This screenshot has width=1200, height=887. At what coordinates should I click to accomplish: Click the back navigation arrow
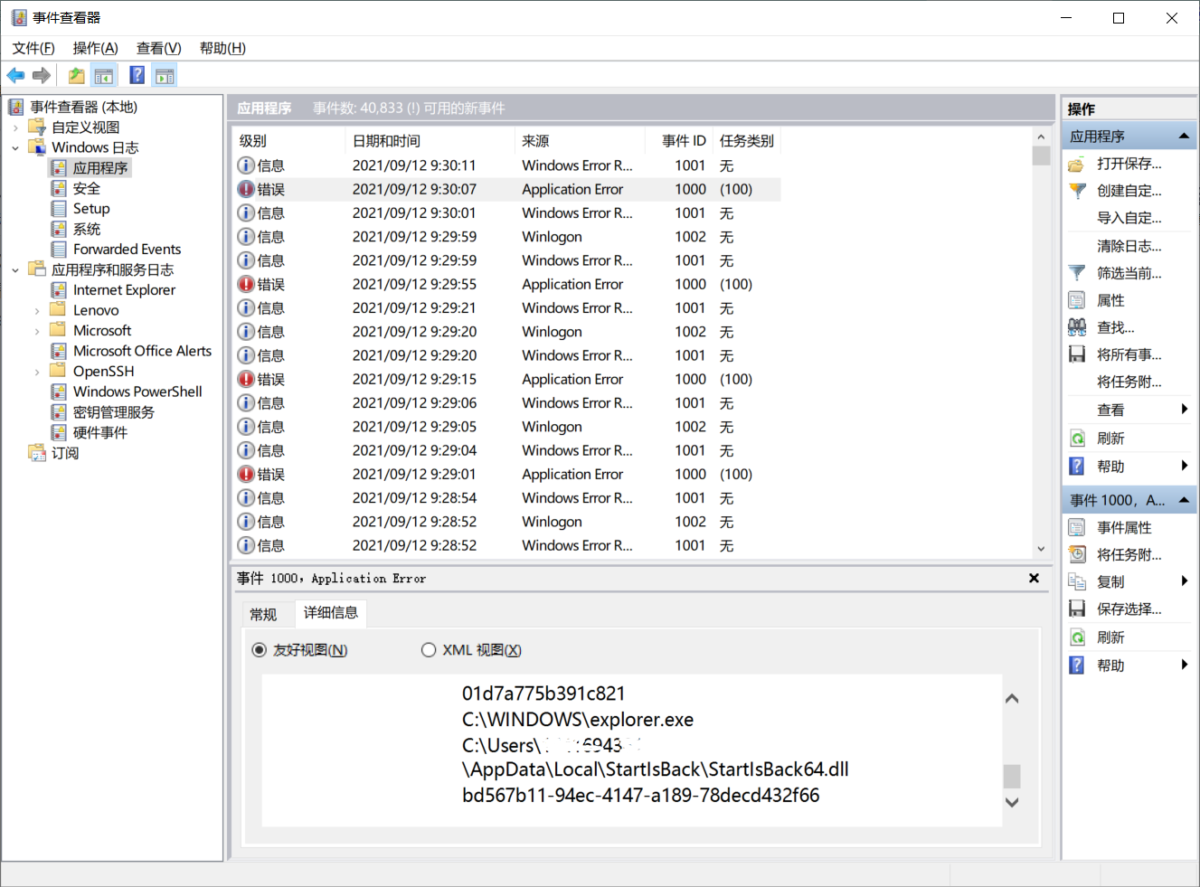point(15,75)
